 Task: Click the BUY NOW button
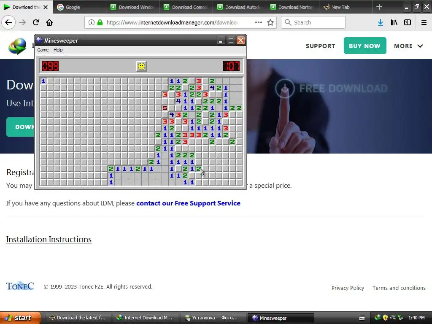365,46
